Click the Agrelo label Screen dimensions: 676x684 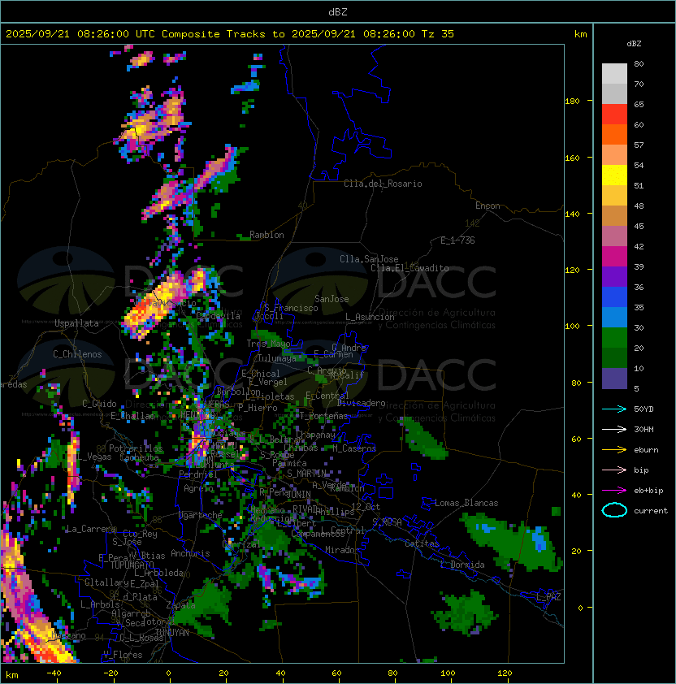[x=198, y=488]
